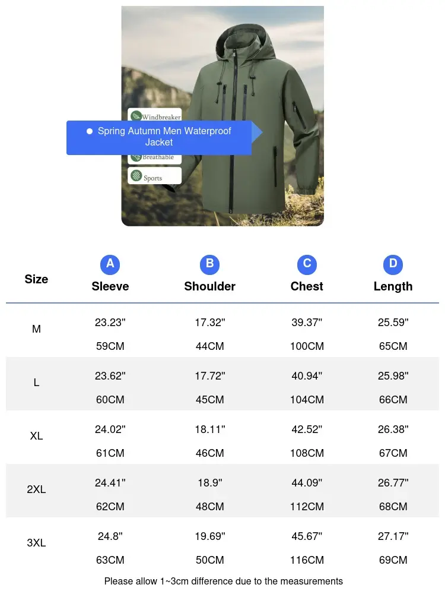The height and width of the screenshot is (594, 445).
Task: Click the Length column header text
Action: click(x=393, y=286)
